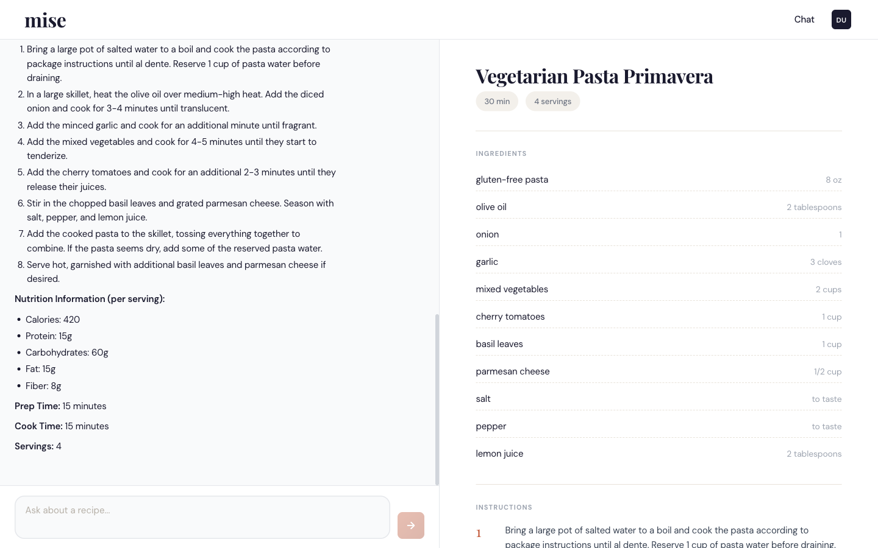Click the INGREDIENTS section header

pos(501,153)
